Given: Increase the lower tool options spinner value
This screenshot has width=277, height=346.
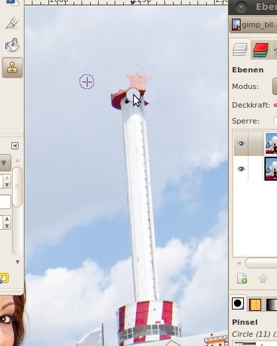Looking at the screenshot, I should point(7,218).
